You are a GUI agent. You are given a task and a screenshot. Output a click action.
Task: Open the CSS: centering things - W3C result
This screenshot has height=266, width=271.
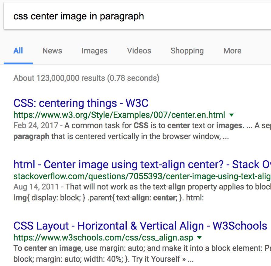(81, 103)
